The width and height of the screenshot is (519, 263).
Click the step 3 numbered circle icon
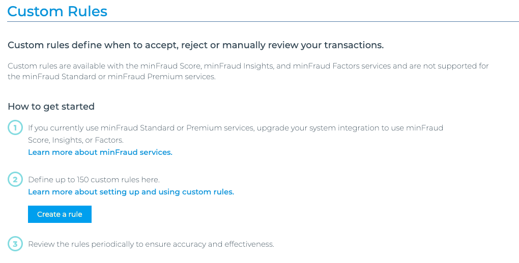coord(15,244)
